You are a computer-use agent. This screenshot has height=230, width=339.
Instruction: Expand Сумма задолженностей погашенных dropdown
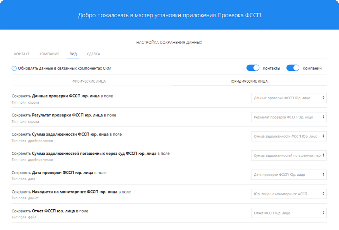(x=289, y=155)
